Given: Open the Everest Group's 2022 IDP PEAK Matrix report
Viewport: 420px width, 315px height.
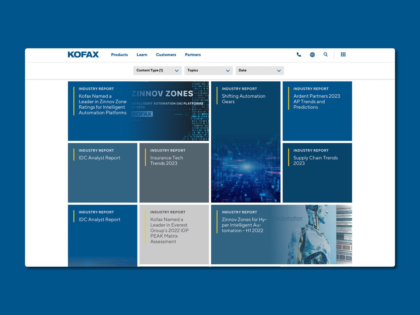Looking at the screenshot, I should tap(169, 230).
